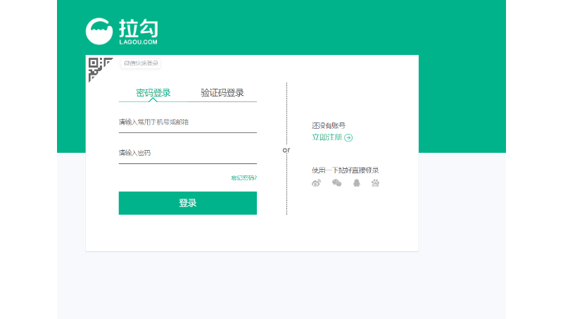
Task: Sign in with the QQ penguin icon
Action: (357, 183)
